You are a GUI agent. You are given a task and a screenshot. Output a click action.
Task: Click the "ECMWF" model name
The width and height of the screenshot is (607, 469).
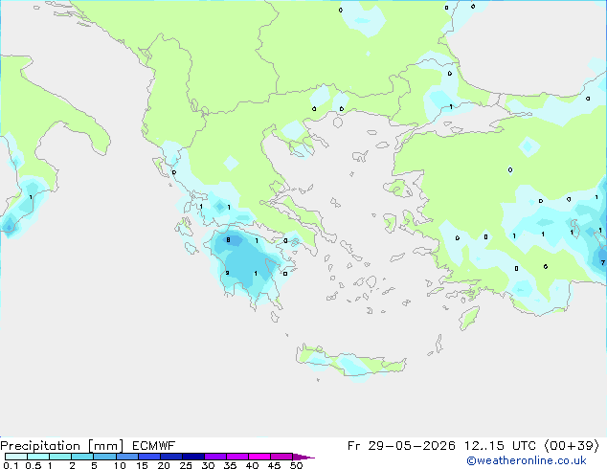[153, 446]
